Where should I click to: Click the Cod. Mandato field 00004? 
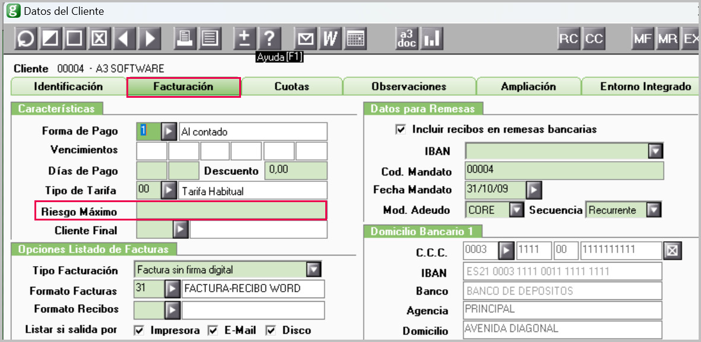coord(564,171)
